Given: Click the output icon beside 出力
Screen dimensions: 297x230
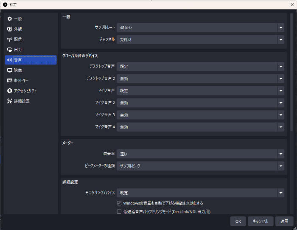Looking at the screenshot, I should [10, 50].
